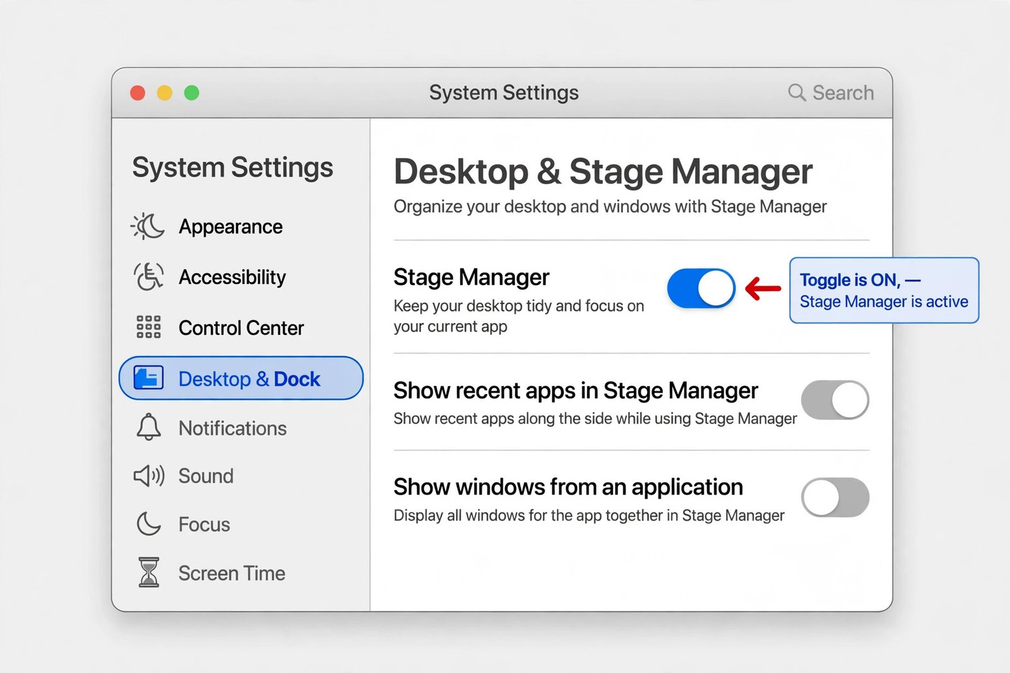The height and width of the screenshot is (673, 1010).
Task: Click the Search field text
Action: [x=843, y=93]
